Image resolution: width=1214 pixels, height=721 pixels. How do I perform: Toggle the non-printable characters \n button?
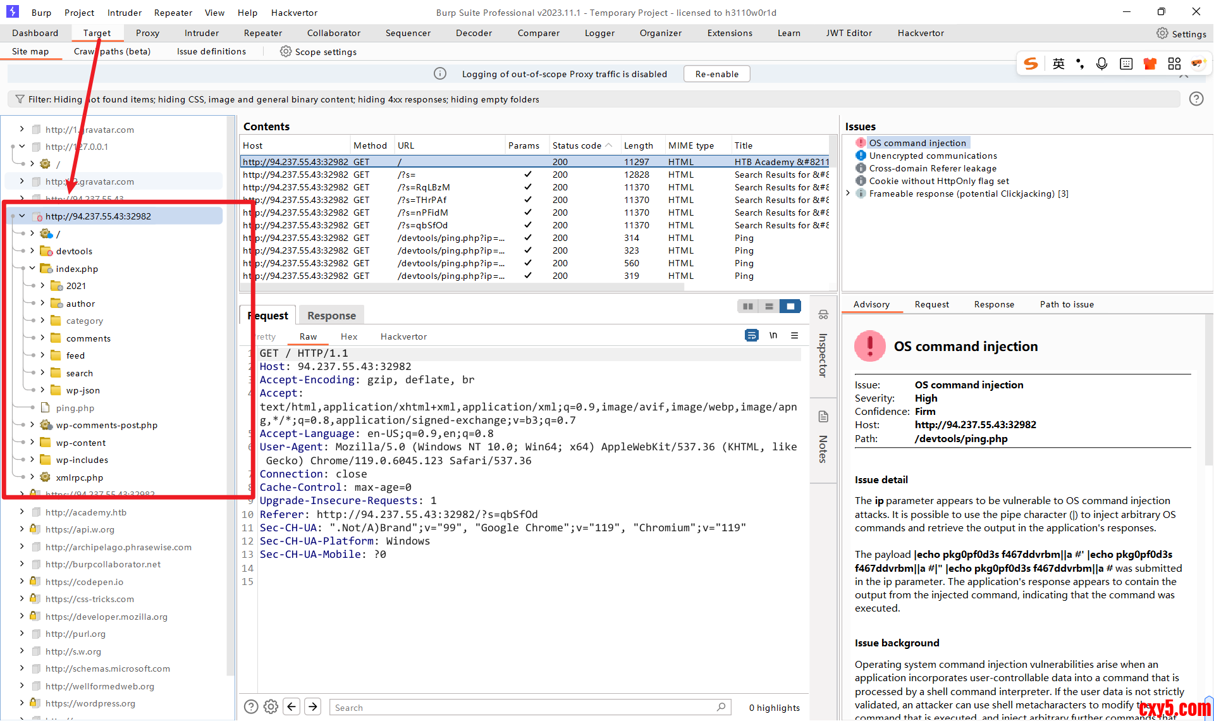click(773, 336)
